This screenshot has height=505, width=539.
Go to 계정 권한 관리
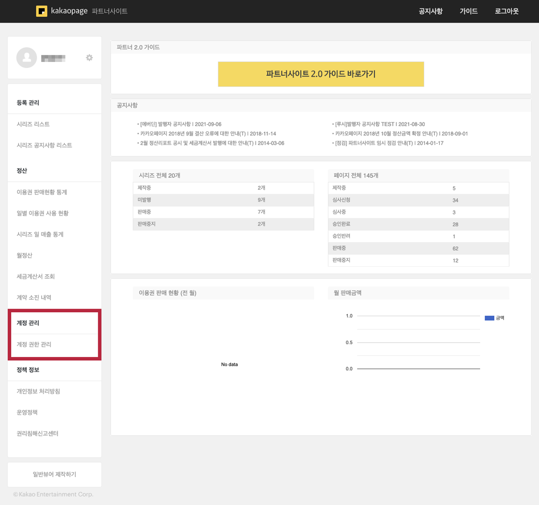click(34, 344)
